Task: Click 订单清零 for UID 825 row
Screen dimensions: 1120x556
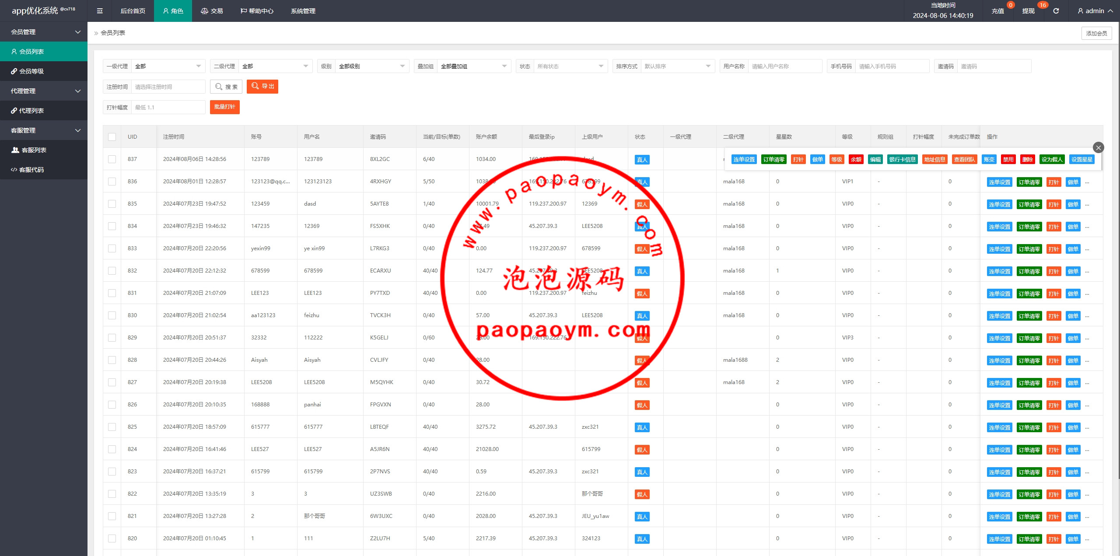Action: point(1029,427)
